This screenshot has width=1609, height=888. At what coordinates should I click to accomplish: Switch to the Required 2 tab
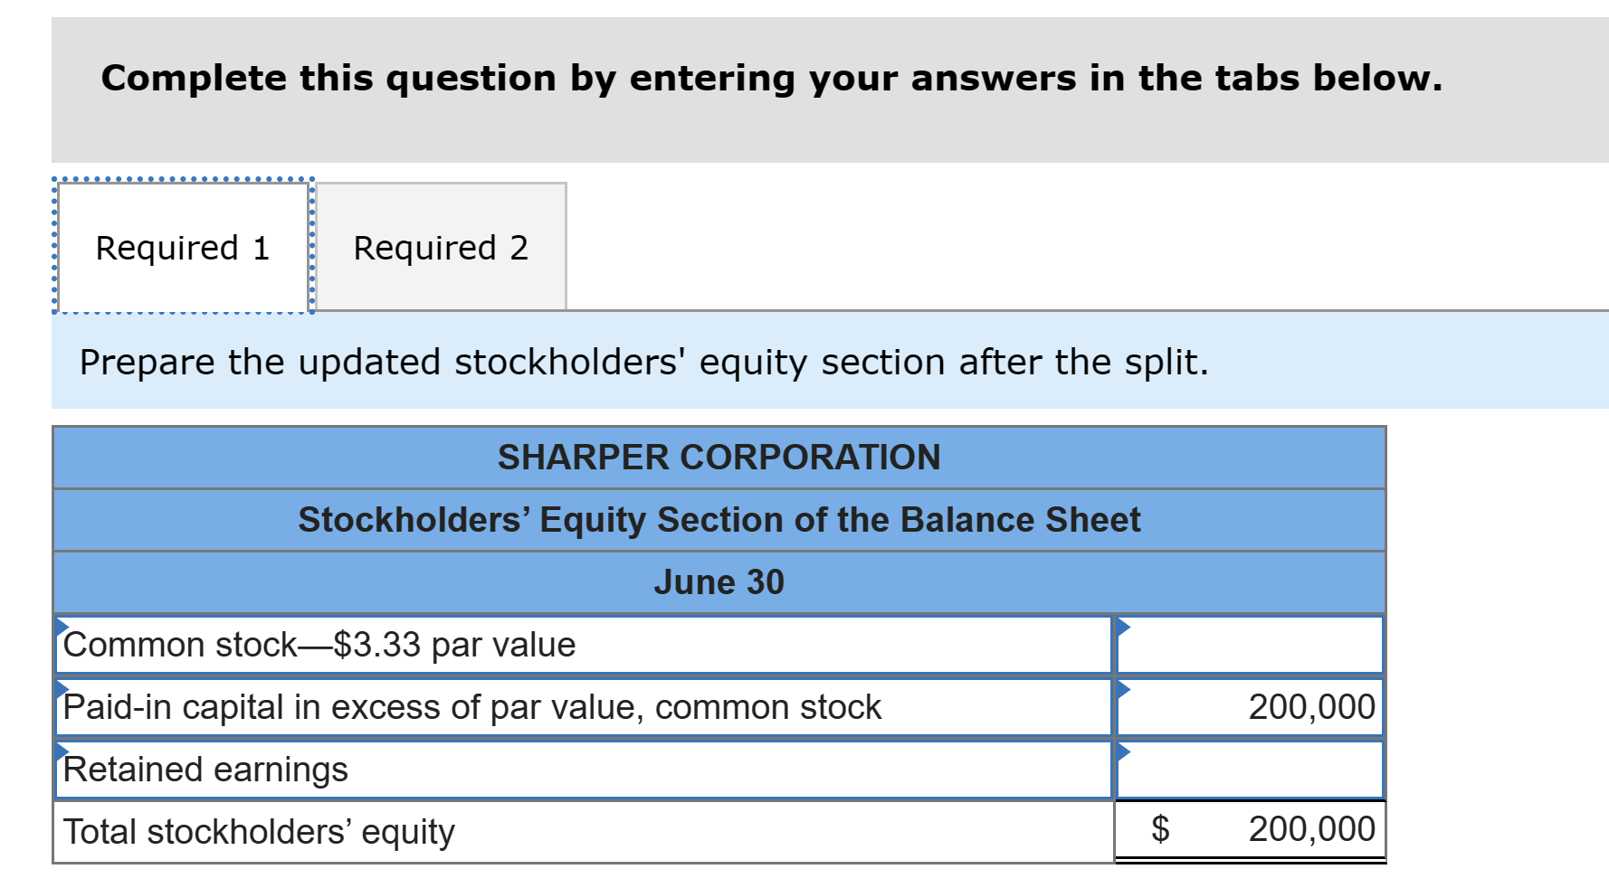tap(441, 246)
